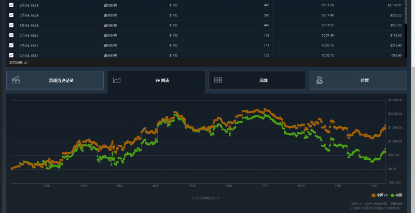
Task: Deselect the checkbox for the $182.65 session
Action: coord(11,35)
